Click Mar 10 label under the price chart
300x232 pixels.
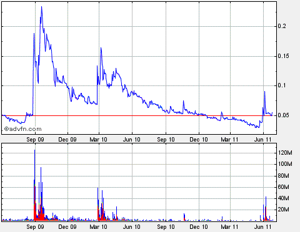click(x=98, y=139)
